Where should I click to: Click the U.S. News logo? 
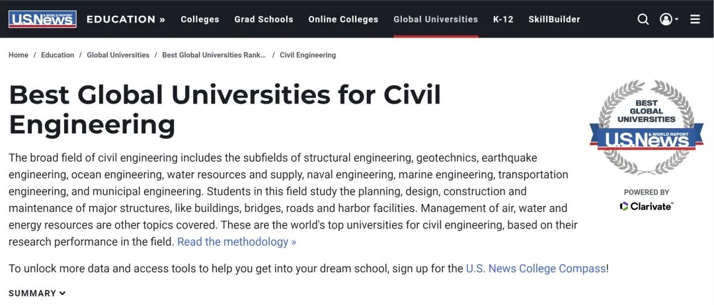tap(42, 19)
